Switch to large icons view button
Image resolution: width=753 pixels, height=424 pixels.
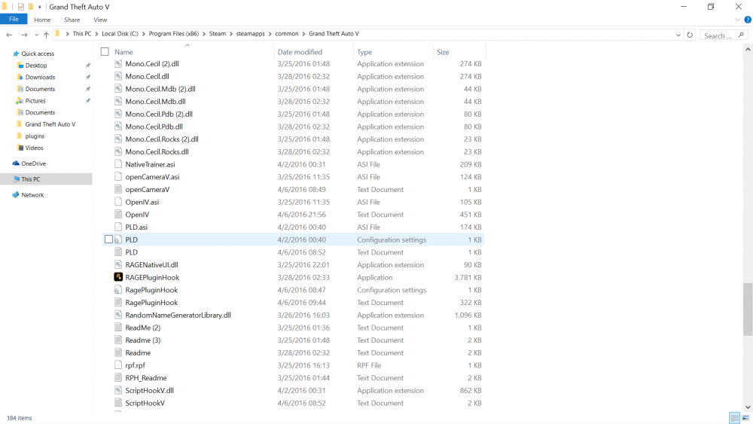[x=745, y=418]
